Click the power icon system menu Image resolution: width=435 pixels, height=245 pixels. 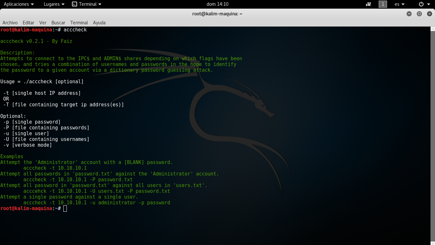tap(423, 4)
